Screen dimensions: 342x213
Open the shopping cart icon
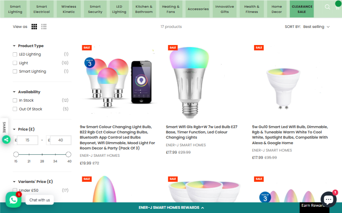[x=337, y=7]
